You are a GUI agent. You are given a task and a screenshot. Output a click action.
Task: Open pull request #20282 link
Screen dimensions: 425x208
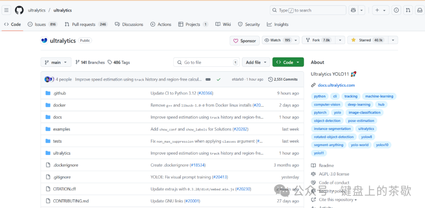(x=240, y=129)
